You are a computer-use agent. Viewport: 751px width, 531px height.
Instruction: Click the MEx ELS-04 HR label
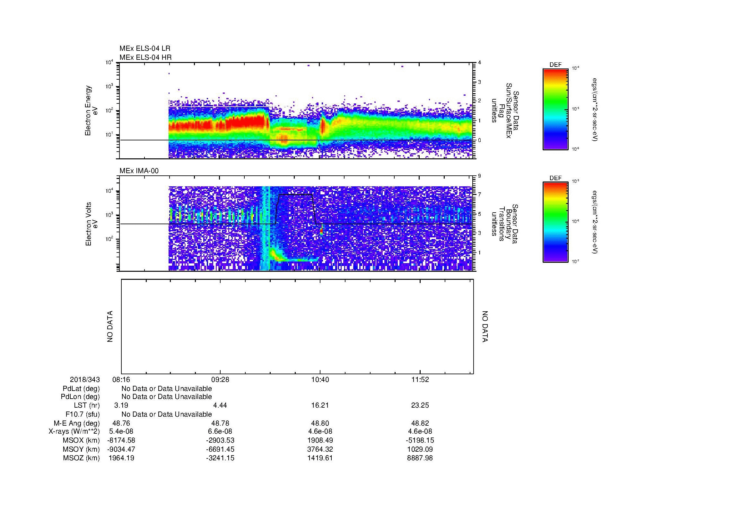tap(145, 57)
